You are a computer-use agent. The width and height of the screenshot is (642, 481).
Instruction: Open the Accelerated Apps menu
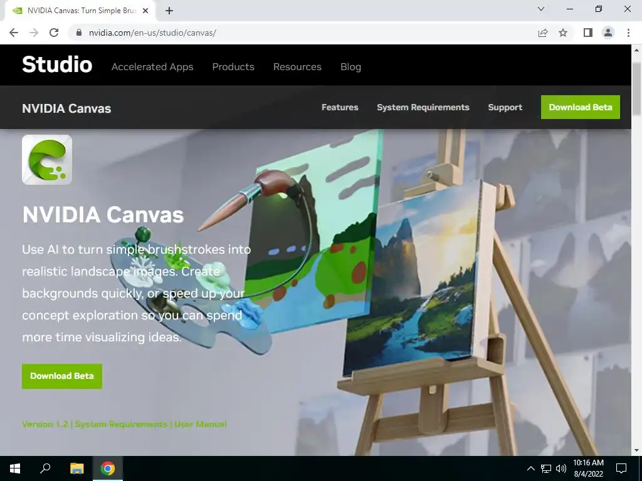(x=152, y=66)
